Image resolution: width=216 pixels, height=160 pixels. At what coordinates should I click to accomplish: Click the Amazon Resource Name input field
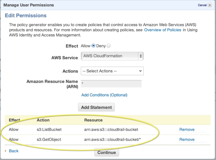111,84
